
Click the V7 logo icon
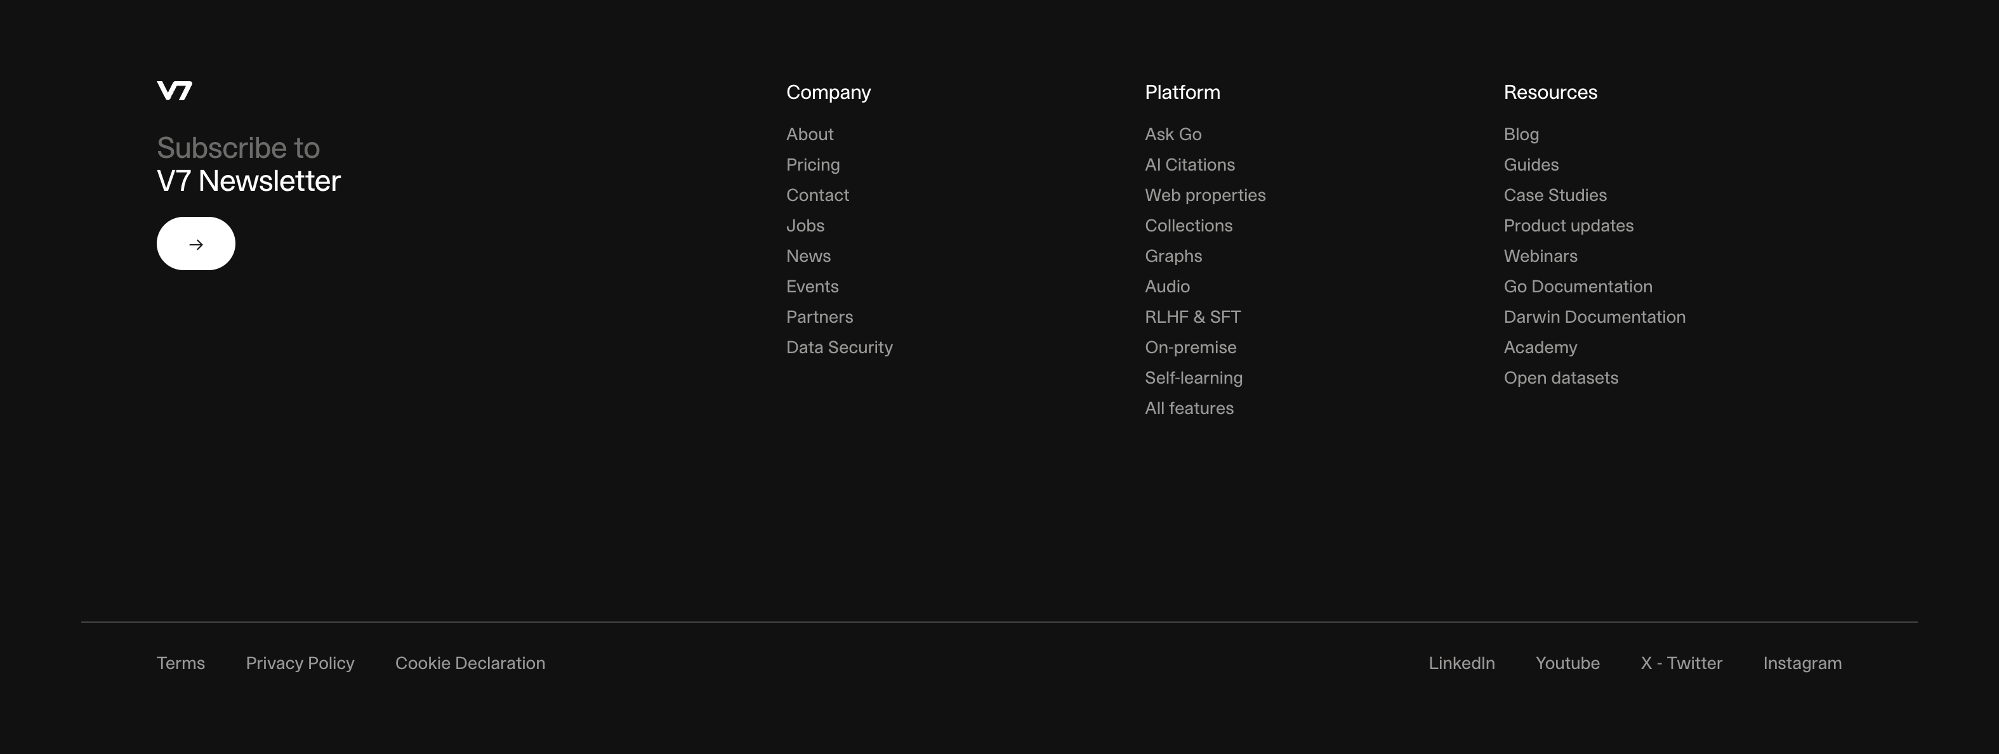pyautogui.click(x=175, y=91)
